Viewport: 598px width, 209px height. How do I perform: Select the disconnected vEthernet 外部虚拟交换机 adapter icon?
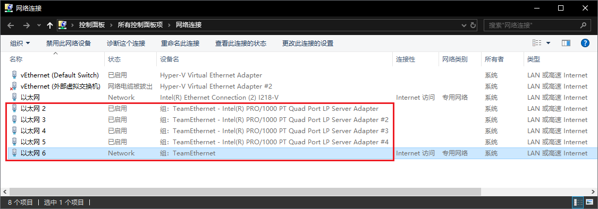pos(14,86)
